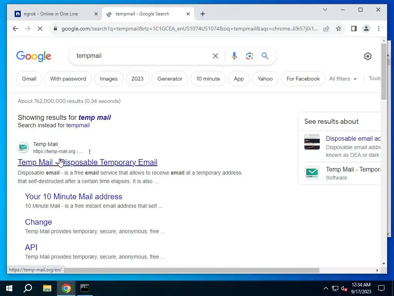This screenshot has height=296, width=394.
Task: Submit search with the magnifier icon
Action: 265,55
